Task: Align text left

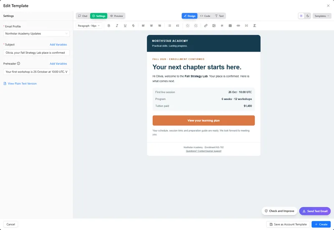Action: click(x=143, y=26)
